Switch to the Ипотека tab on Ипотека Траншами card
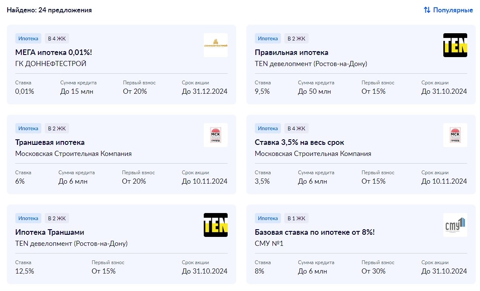Viewport: 480px width, 291px height. pyautogui.click(x=28, y=218)
